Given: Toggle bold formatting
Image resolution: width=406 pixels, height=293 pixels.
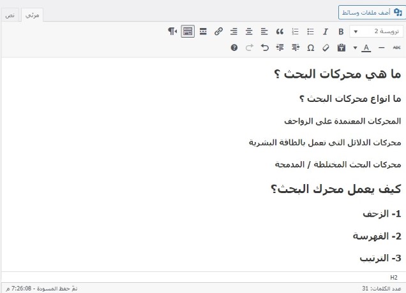Looking at the screenshot, I should (341, 31).
